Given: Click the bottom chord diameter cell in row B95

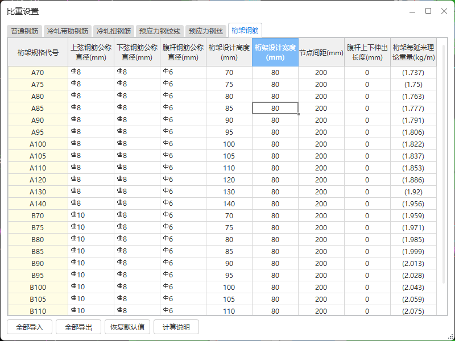Looking at the screenshot, I should [x=137, y=275].
